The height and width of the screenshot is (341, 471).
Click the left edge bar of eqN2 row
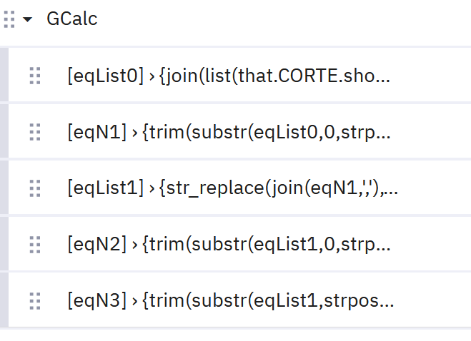coord(4,245)
